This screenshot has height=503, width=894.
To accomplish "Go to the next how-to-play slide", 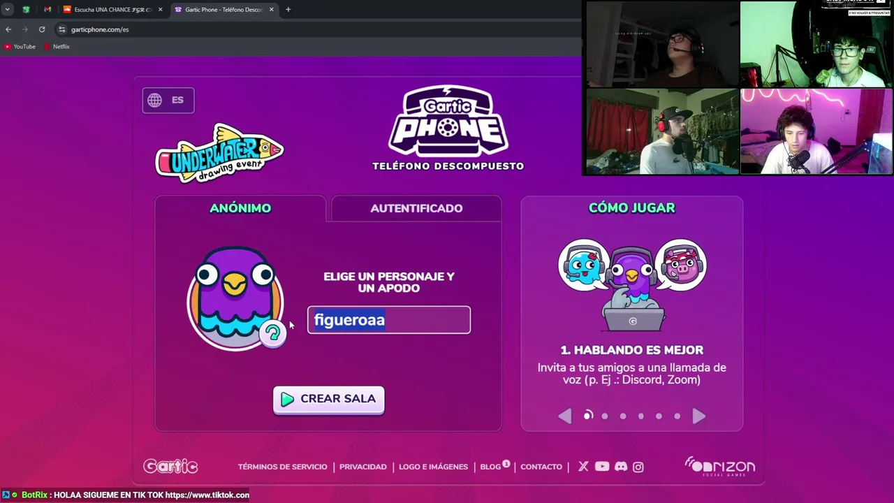I will coord(699,416).
